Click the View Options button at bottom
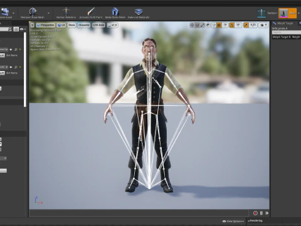The width and height of the screenshot is (301, 226). point(233,221)
